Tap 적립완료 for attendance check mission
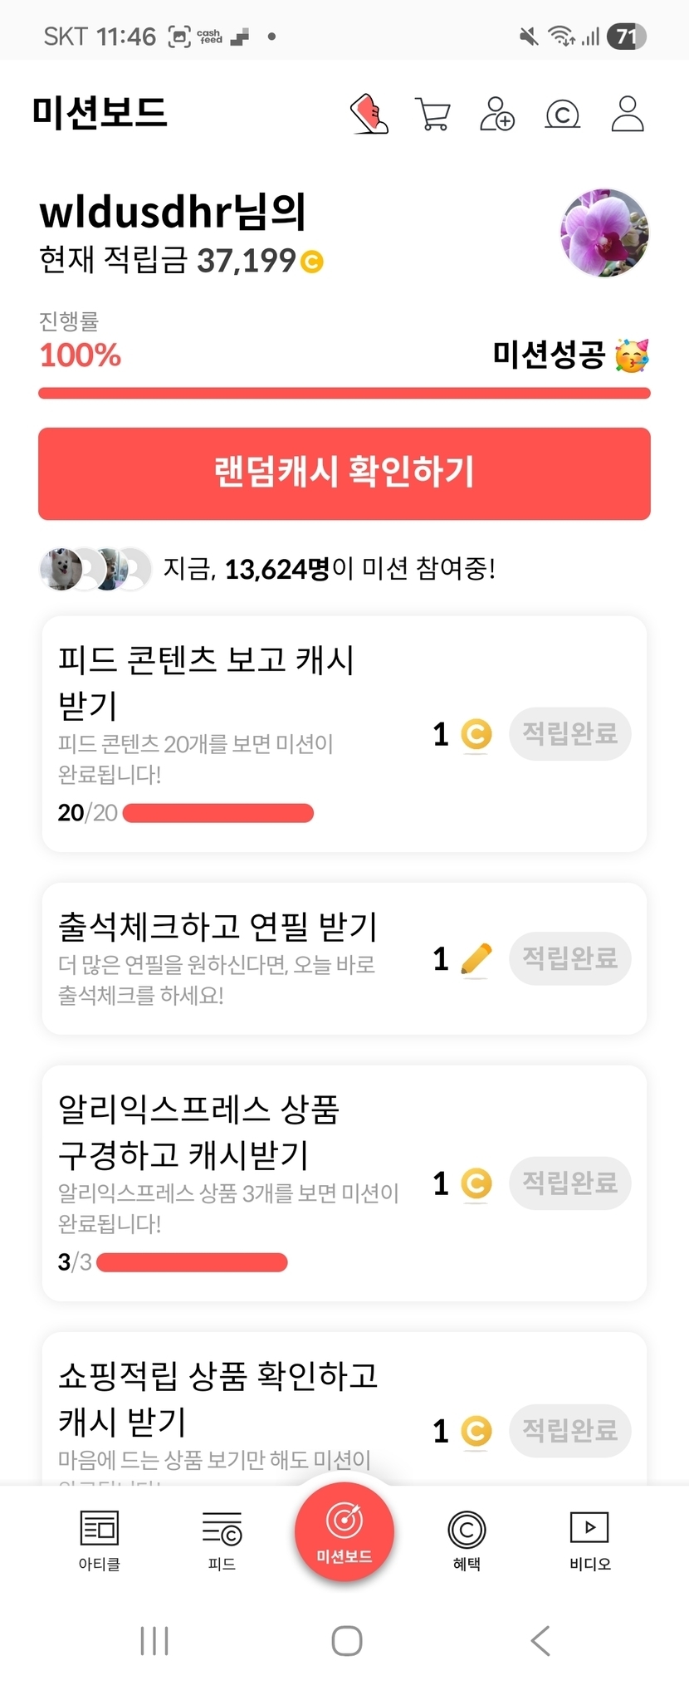 pyautogui.click(x=569, y=958)
